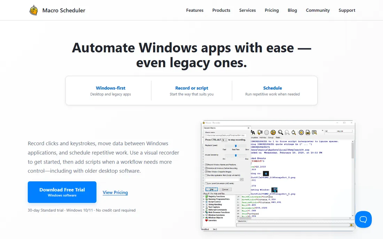383x239 pixels.
Task: Expand the Script Control tree node
Action: point(203,202)
